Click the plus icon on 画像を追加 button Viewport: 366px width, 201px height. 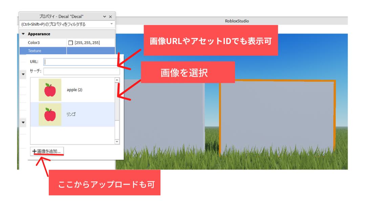(34, 152)
